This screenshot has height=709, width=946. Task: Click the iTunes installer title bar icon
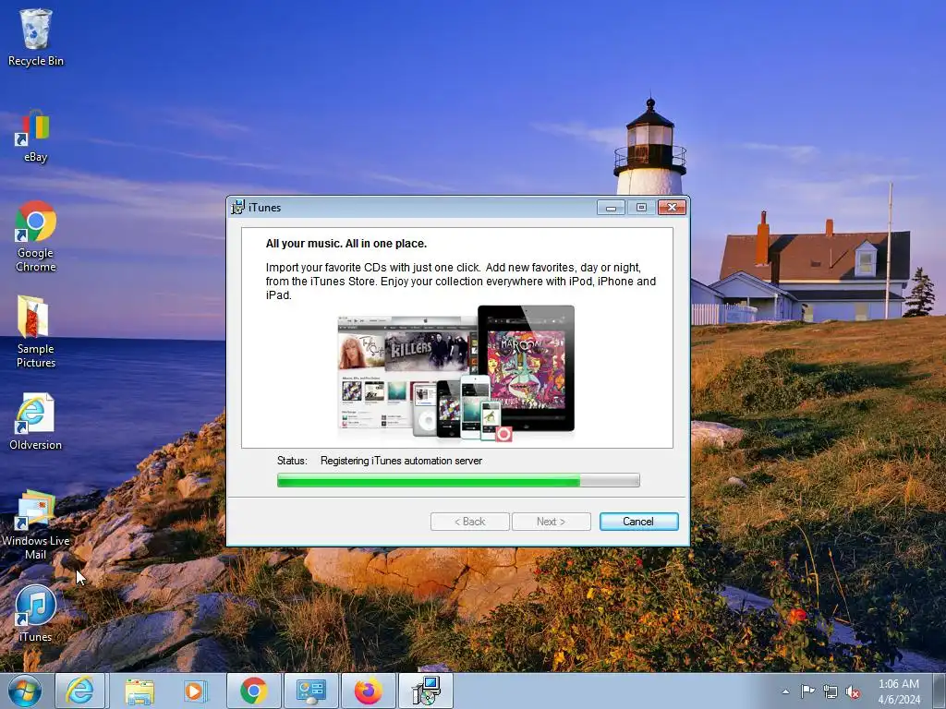[237, 208]
